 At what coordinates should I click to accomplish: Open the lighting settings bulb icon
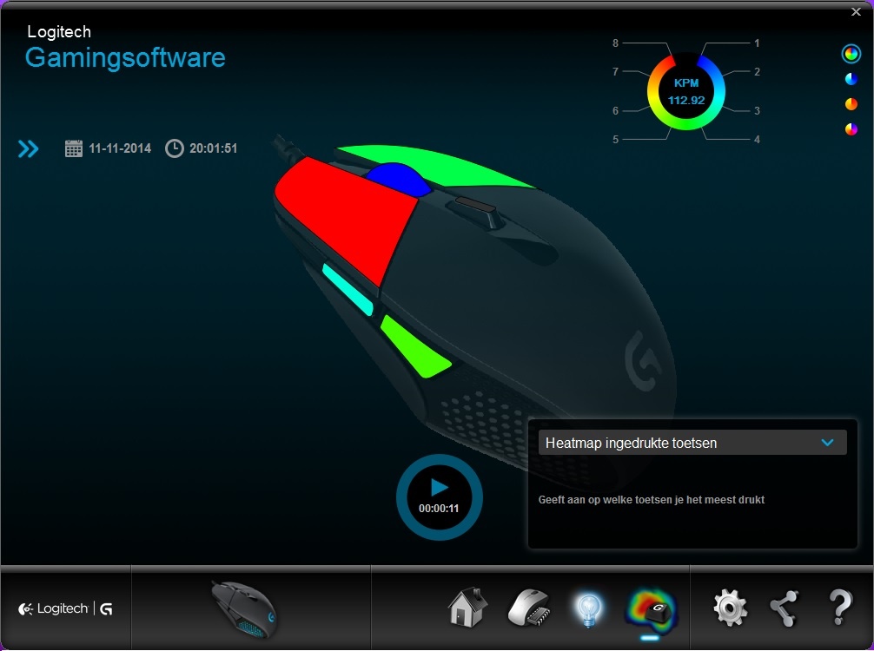point(589,610)
